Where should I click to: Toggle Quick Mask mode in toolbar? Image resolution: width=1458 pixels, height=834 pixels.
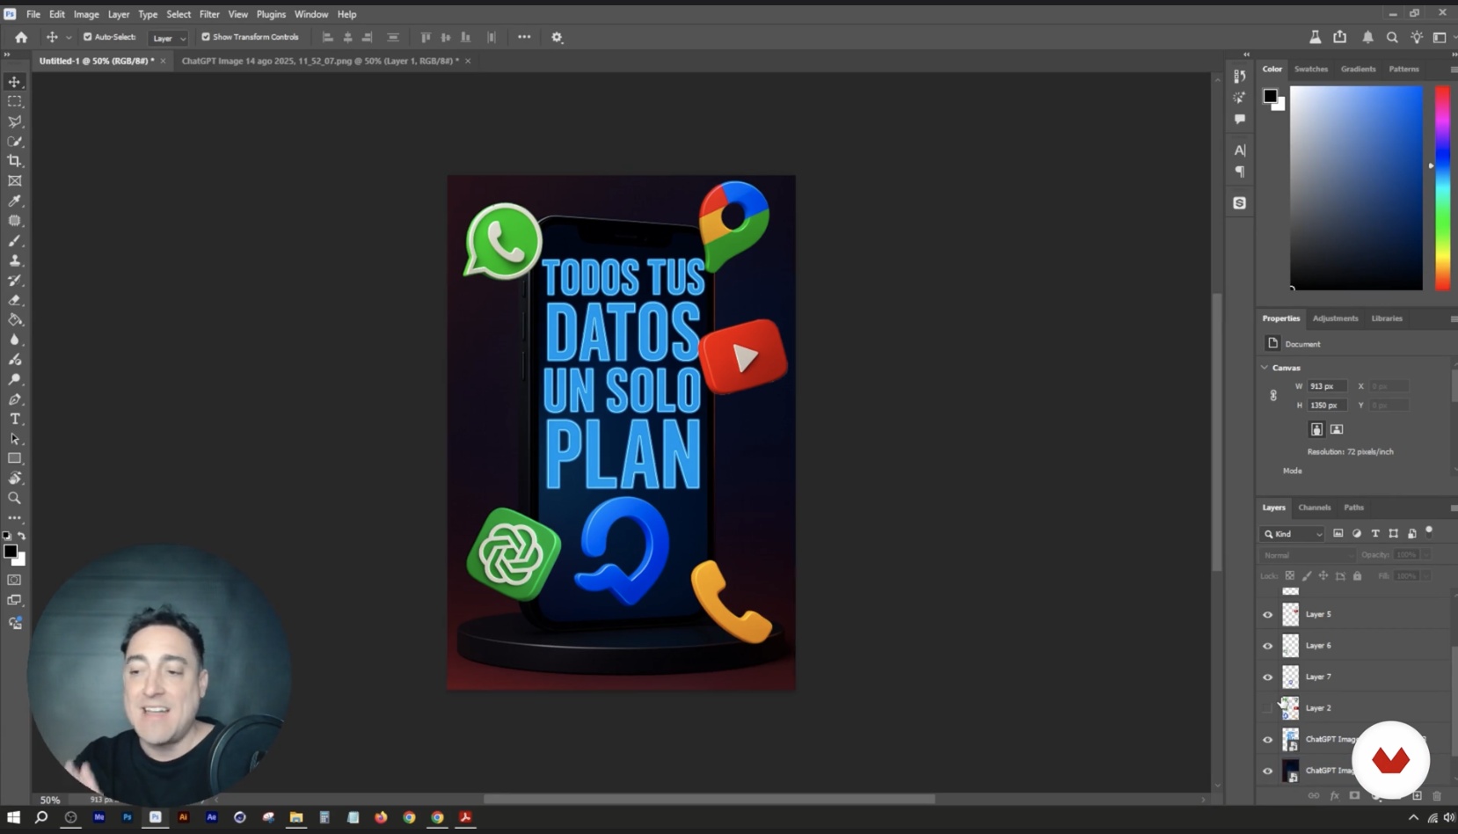[15, 581]
